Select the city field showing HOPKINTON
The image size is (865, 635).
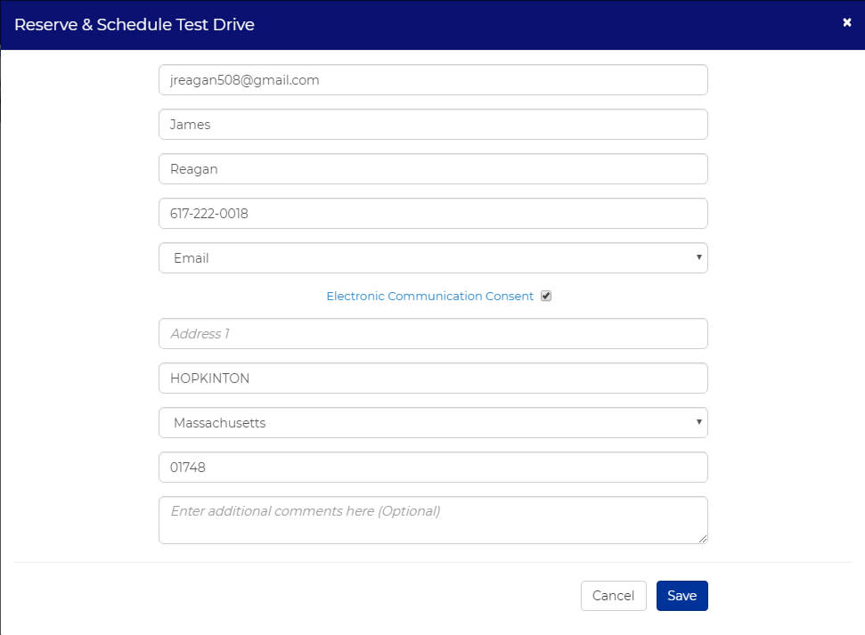pyautogui.click(x=433, y=379)
